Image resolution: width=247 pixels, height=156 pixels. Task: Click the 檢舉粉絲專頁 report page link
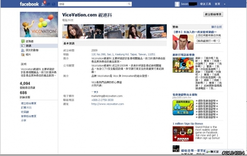29,116
